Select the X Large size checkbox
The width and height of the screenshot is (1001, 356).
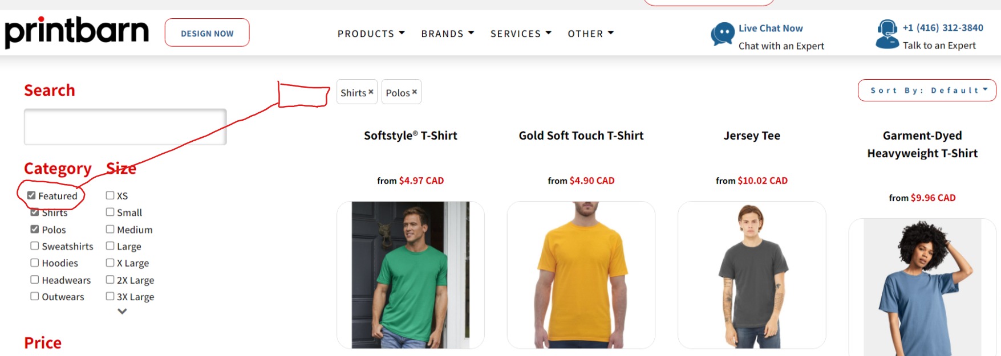[x=110, y=263]
